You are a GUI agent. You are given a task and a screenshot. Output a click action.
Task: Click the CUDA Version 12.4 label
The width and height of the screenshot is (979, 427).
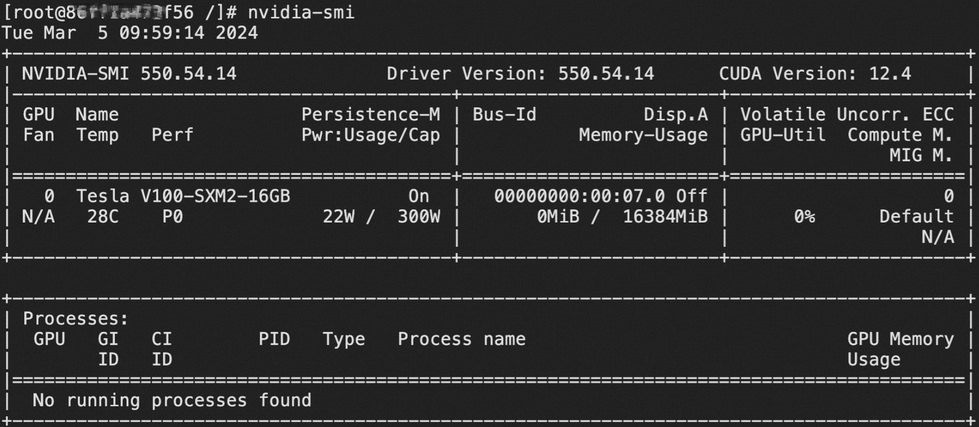(815, 73)
